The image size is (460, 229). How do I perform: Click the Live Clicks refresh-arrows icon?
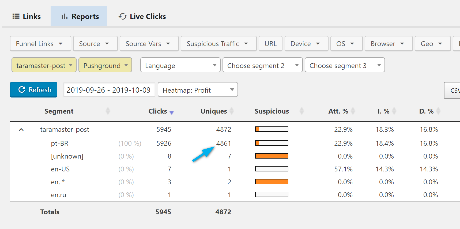click(x=123, y=17)
